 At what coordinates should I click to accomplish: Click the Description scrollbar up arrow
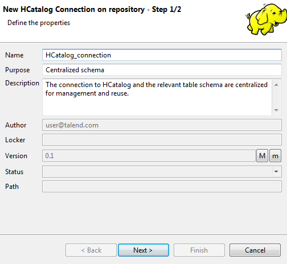276,85
